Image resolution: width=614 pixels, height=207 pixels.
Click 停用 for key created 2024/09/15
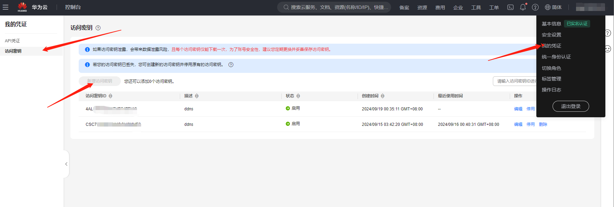pos(530,124)
